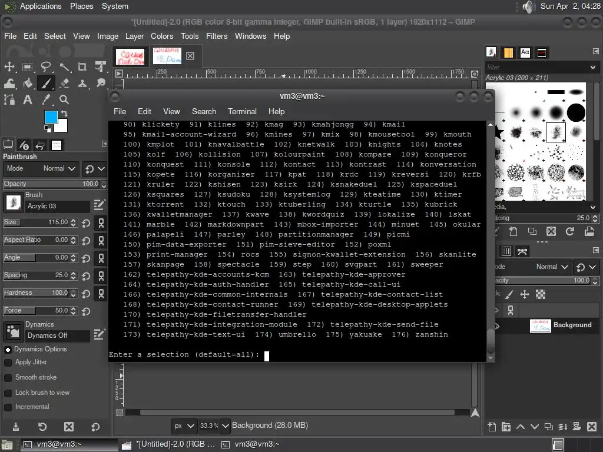This screenshot has height=452, width=603.
Task: Select the Rectangle Select tool
Action: (27, 67)
